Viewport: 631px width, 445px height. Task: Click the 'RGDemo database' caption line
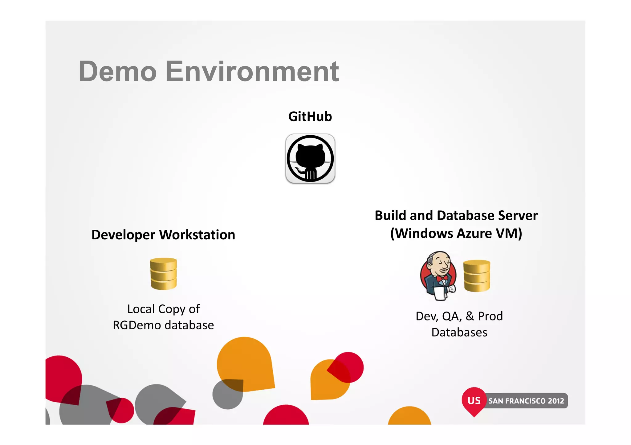pyautogui.click(x=163, y=325)
